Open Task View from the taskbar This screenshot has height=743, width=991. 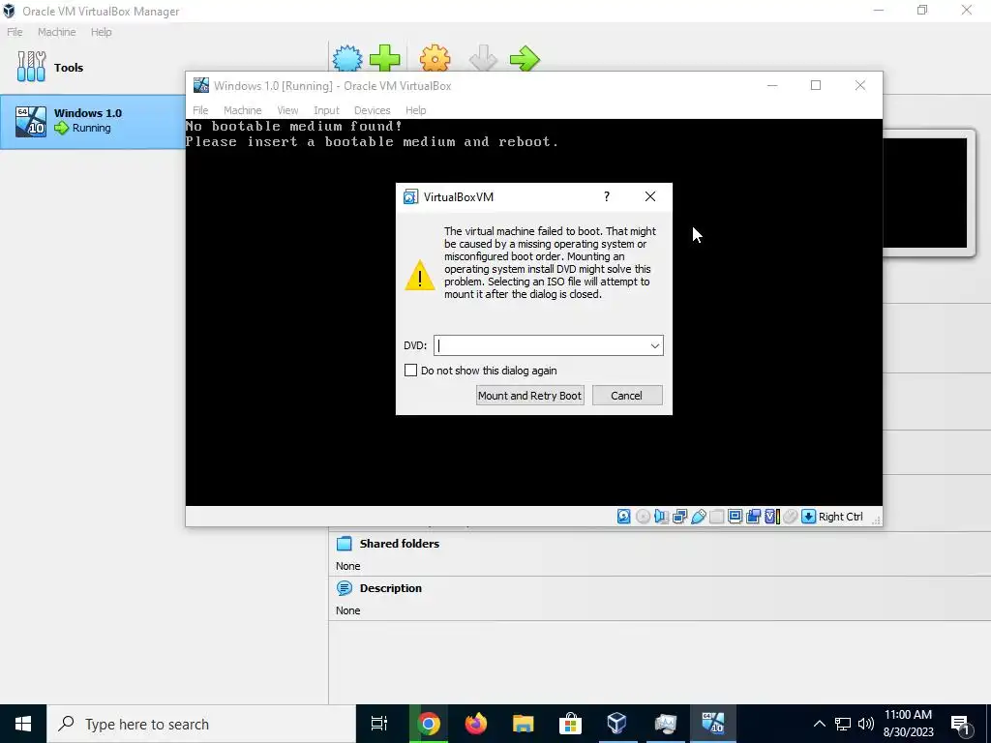pos(379,724)
